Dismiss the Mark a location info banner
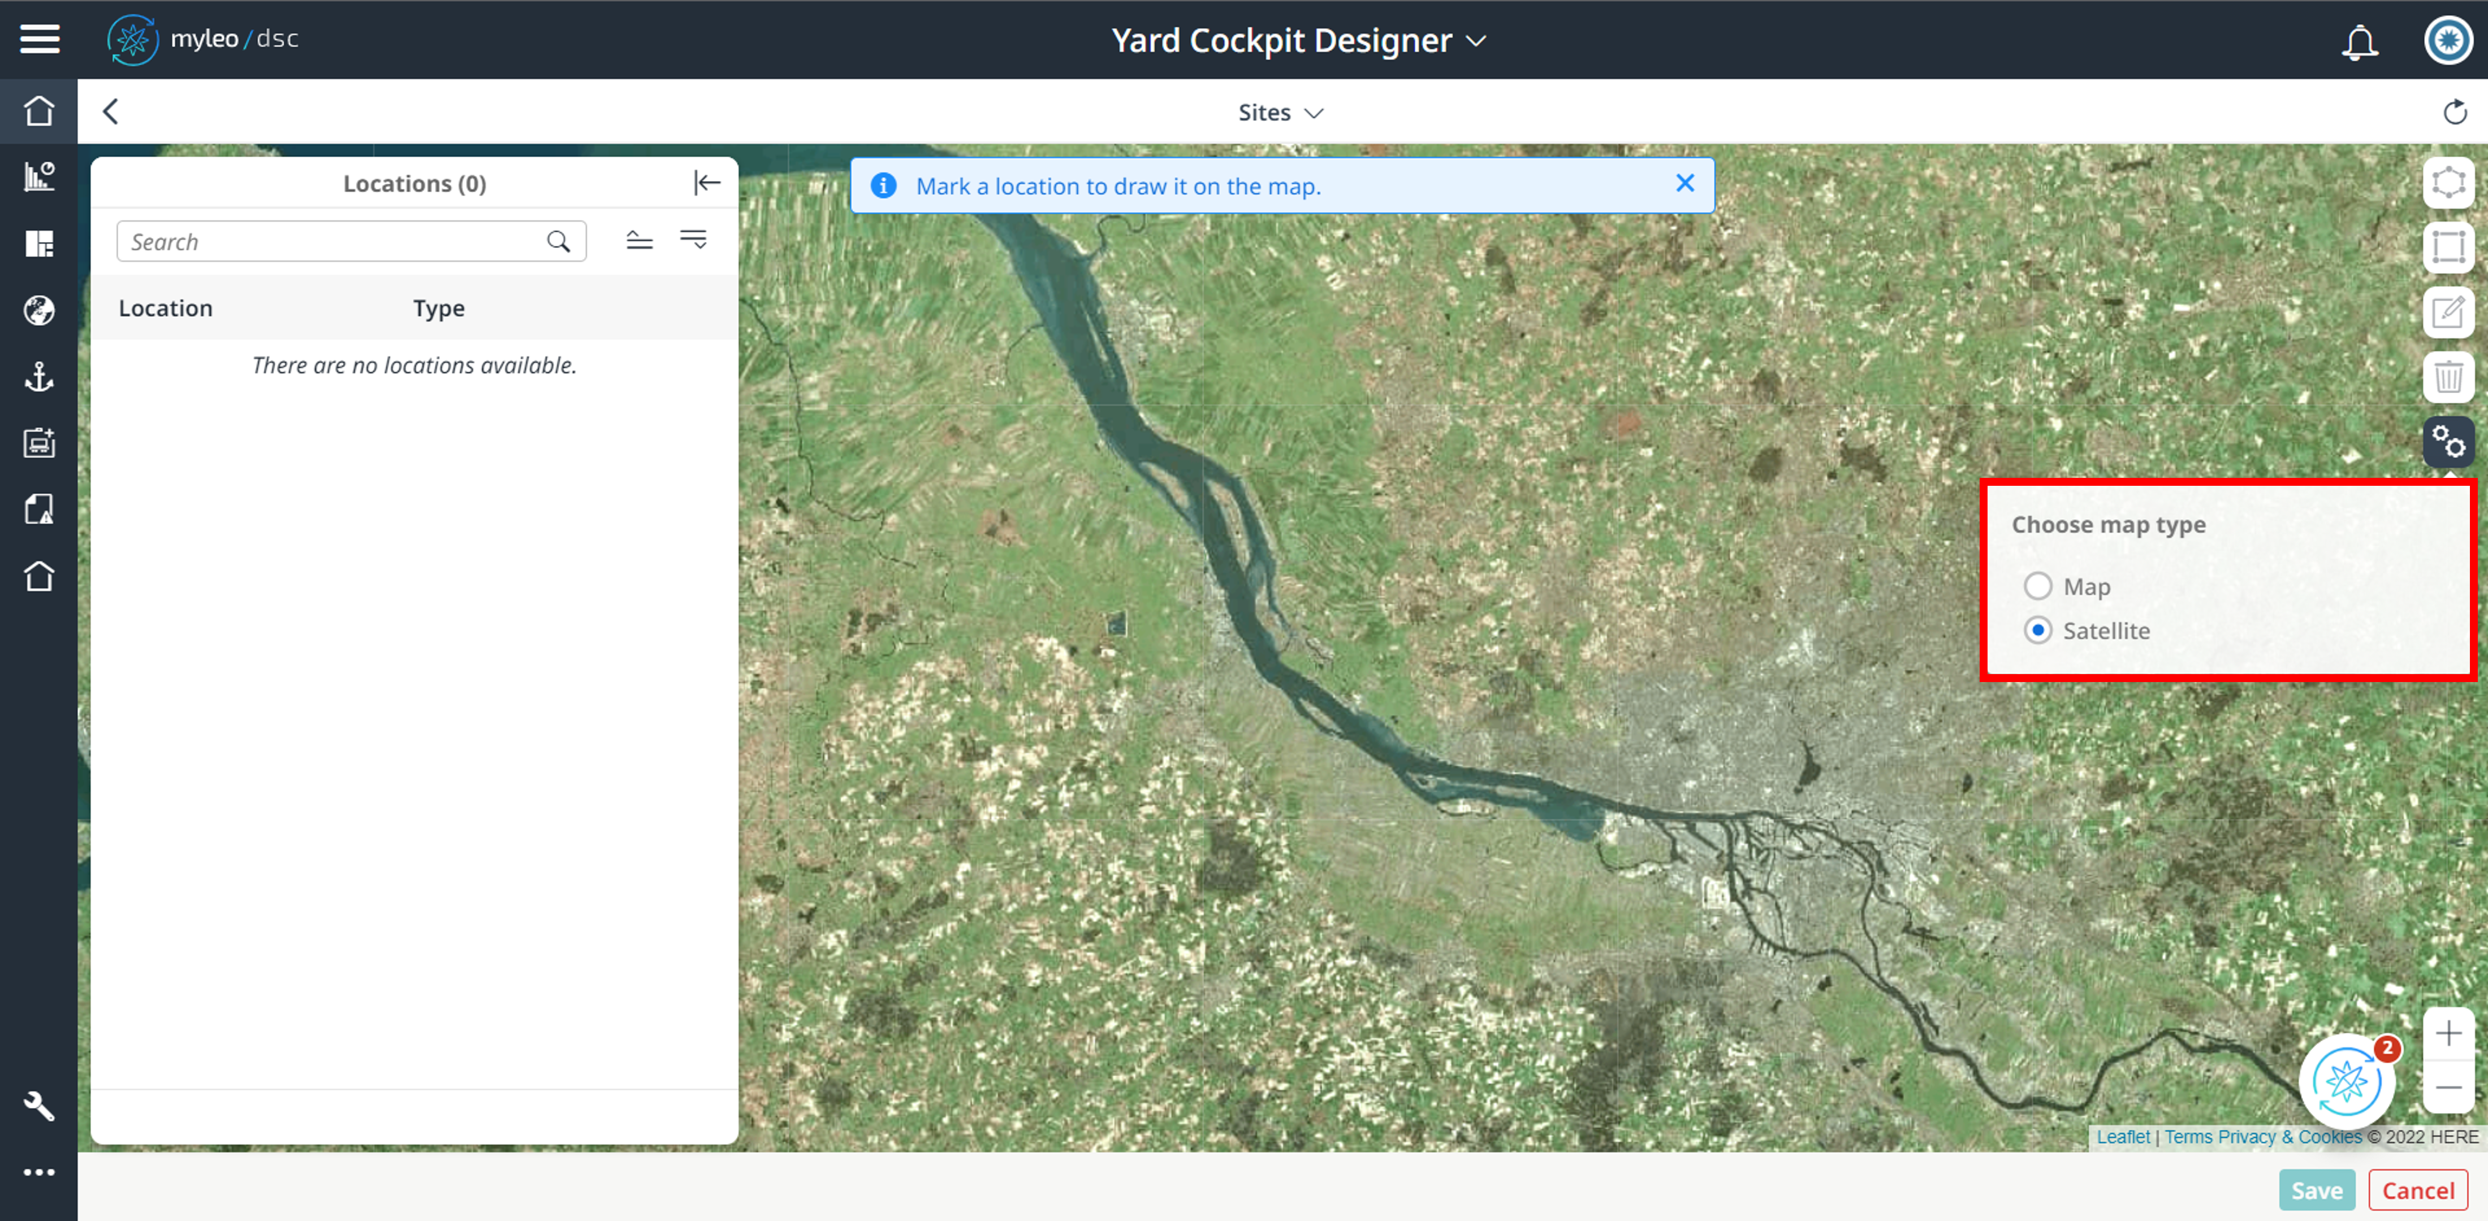The image size is (2488, 1221). tap(1684, 184)
